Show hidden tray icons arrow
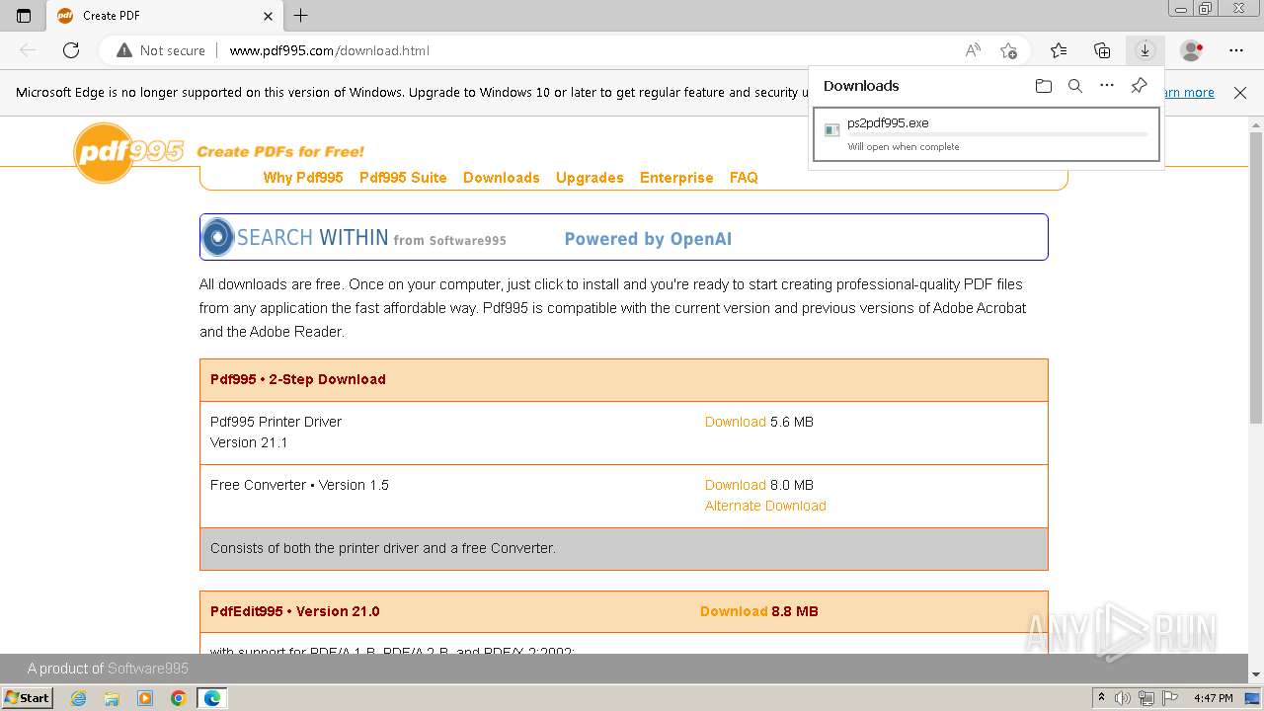Viewport: 1264px width, 711px height. 1101,698
